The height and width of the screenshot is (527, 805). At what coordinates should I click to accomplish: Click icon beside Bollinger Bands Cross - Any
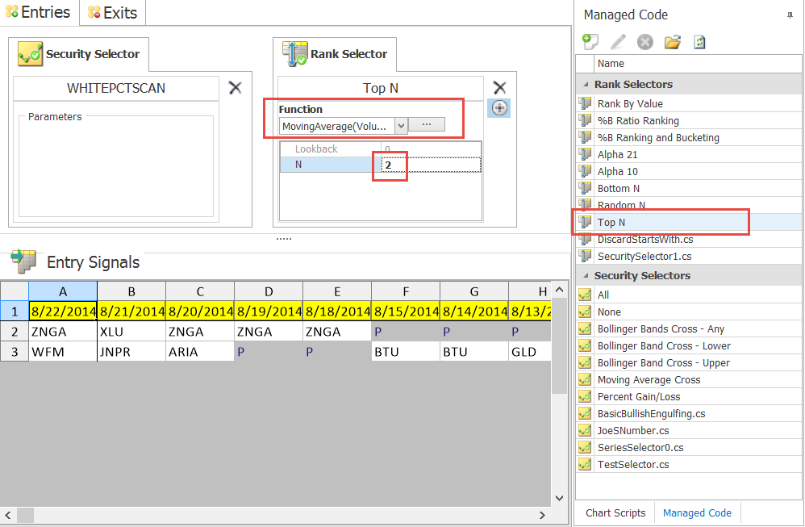[x=585, y=328]
